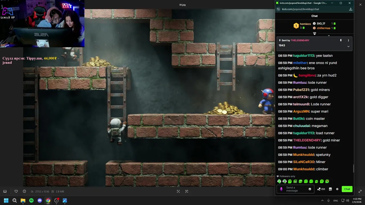Click tuguldur1113 name beside 'yee taatsn'
The width and height of the screenshot is (365, 205).
click(x=303, y=56)
